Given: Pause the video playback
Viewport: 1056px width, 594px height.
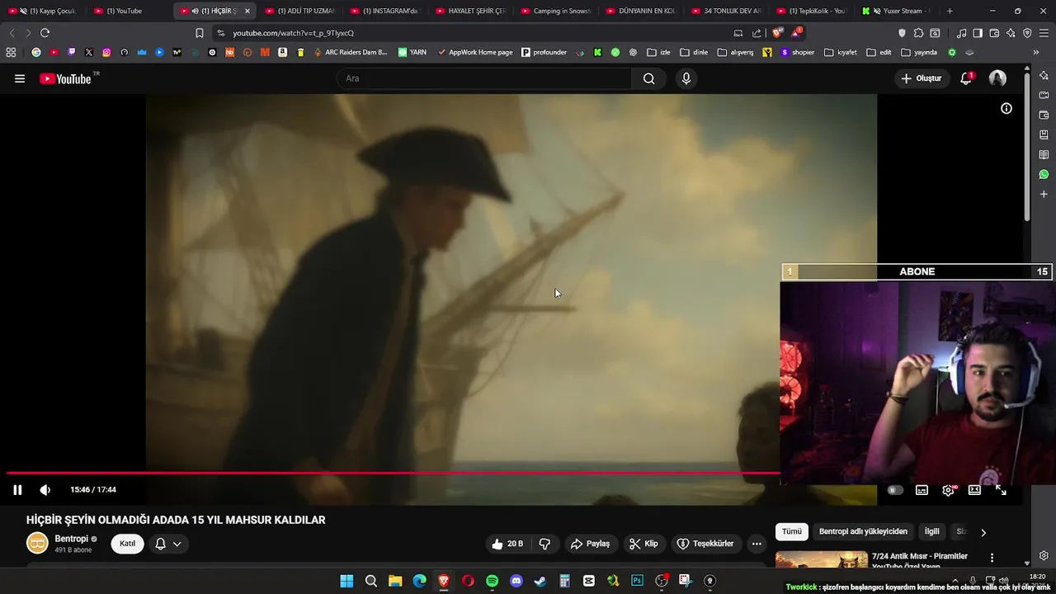Looking at the screenshot, I should [x=17, y=489].
